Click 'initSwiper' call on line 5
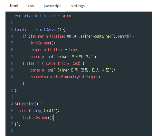This screenshot has width=152, height=136. click(x=40, y=43)
